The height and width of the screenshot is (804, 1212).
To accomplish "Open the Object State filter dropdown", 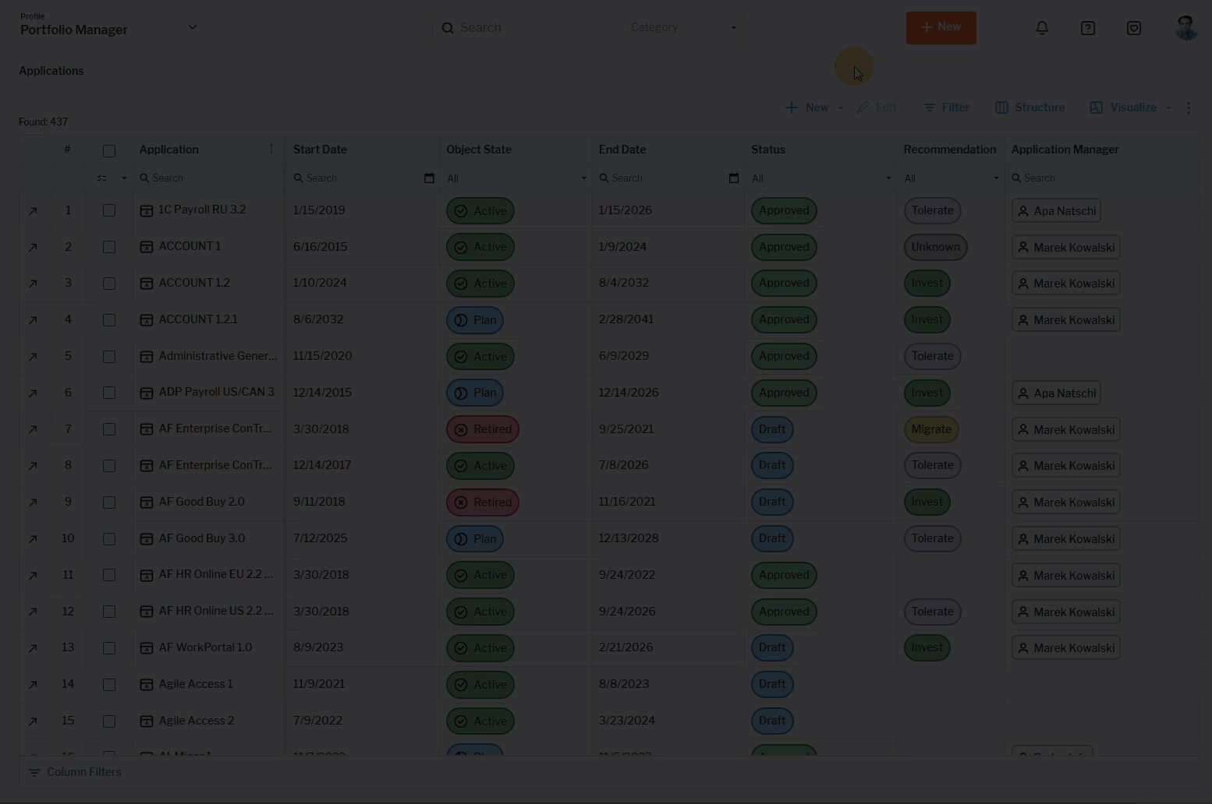I will coord(516,178).
